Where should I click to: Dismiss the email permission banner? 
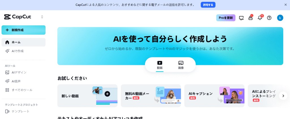click(x=285, y=5)
